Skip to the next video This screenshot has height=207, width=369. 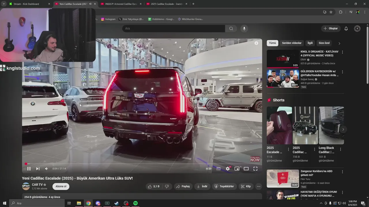[38, 169]
